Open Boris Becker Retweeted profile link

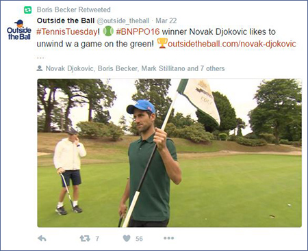point(74,10)
